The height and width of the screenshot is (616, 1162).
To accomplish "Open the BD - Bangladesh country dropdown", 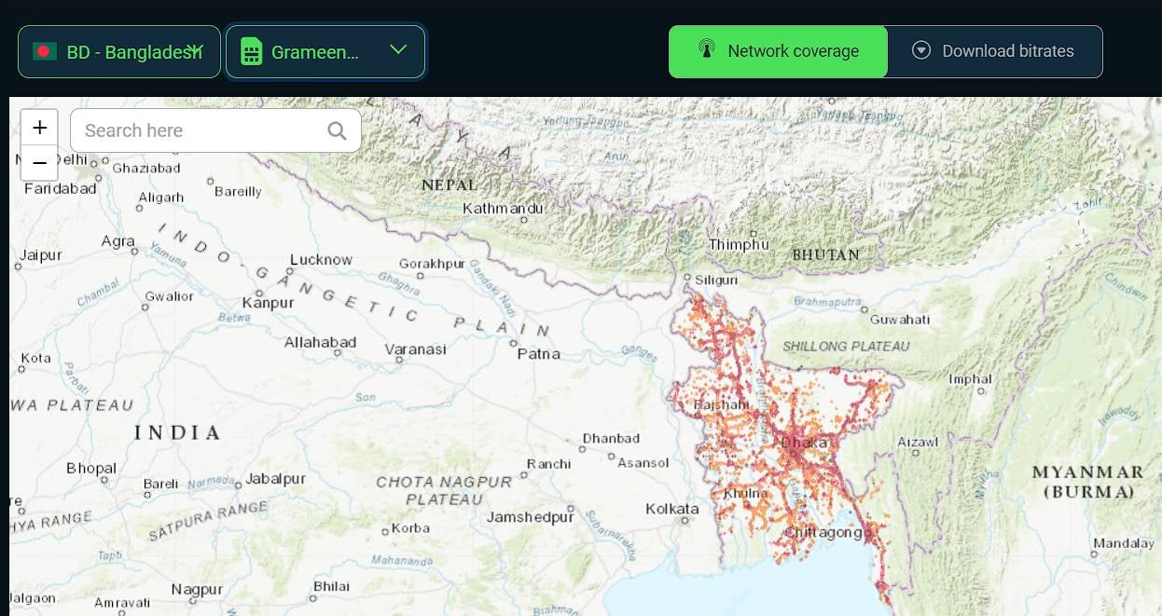I will 119,51.
